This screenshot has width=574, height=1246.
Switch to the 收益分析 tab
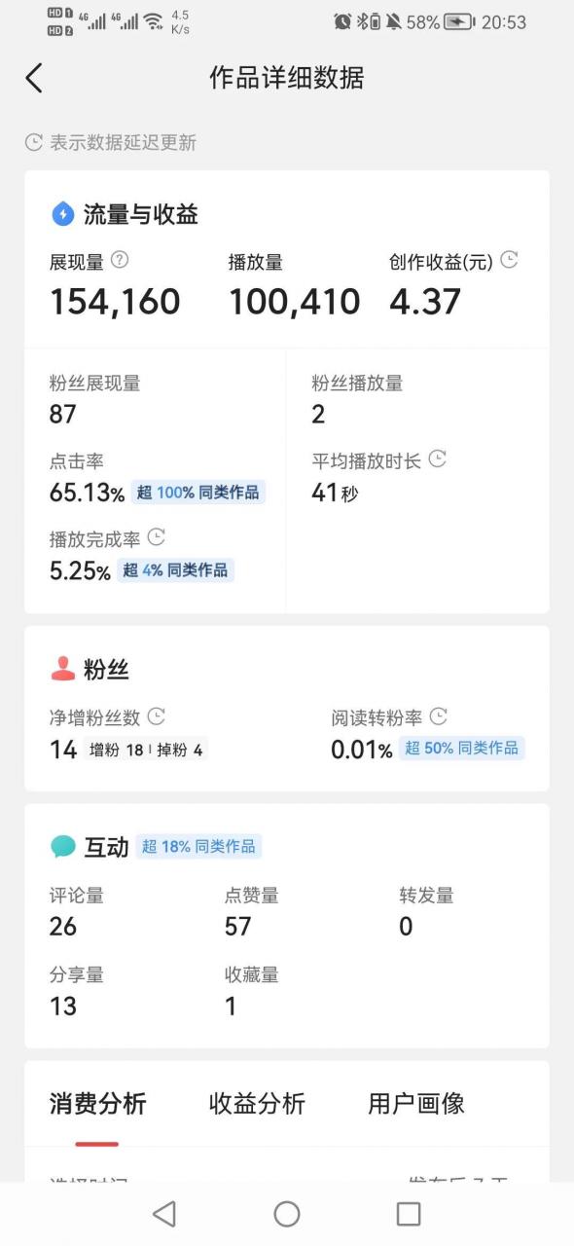tap(256, 1105)
